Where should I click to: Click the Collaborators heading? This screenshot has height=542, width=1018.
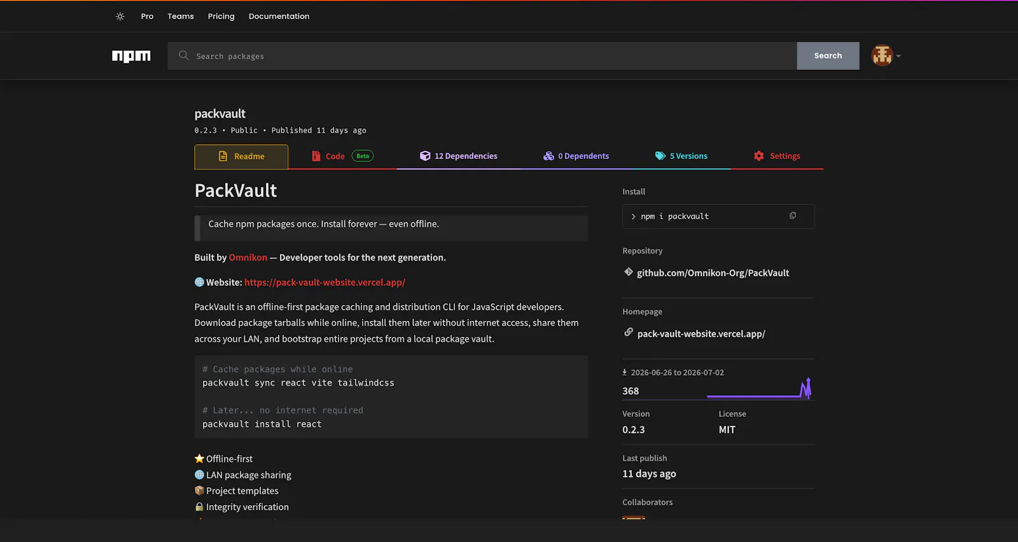point(647,502)
